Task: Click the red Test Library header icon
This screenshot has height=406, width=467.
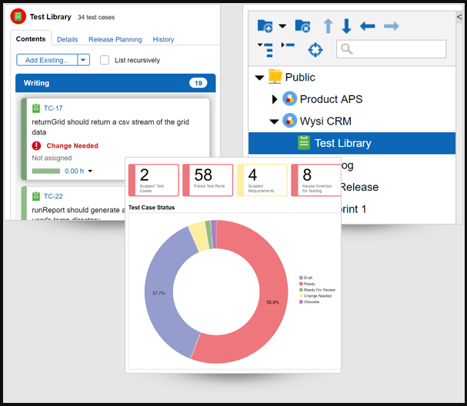Action: click(18, 16)
